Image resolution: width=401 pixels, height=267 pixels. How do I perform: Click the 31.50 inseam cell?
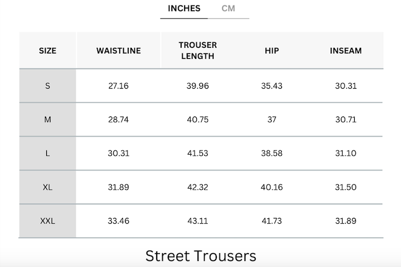[x=346, y=188]
